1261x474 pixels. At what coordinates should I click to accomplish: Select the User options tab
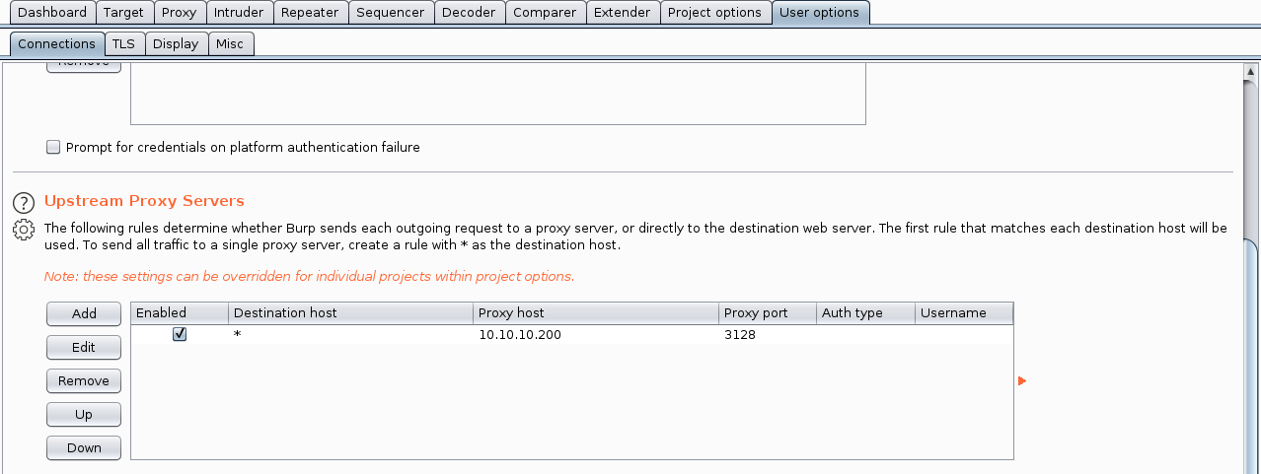point(820,13)
